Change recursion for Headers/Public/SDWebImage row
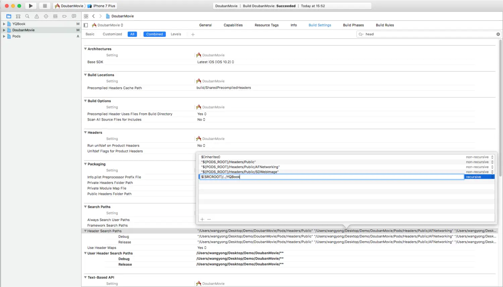503x287 pixels. click(x=480, y=172)
